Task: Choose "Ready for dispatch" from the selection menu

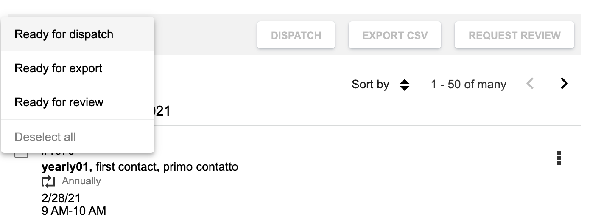Action: 64,34
